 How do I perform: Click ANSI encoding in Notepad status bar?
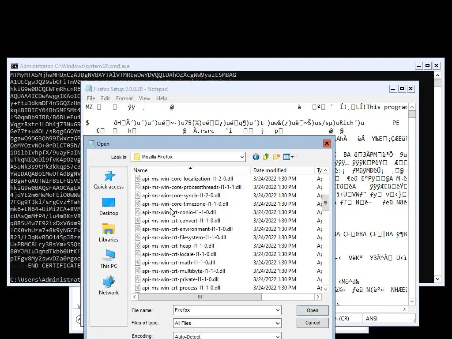tap(371, 319)
